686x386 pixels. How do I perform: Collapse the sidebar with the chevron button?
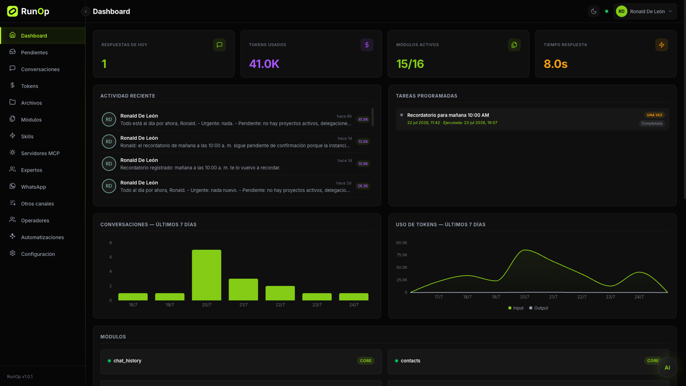click(86, 12)
